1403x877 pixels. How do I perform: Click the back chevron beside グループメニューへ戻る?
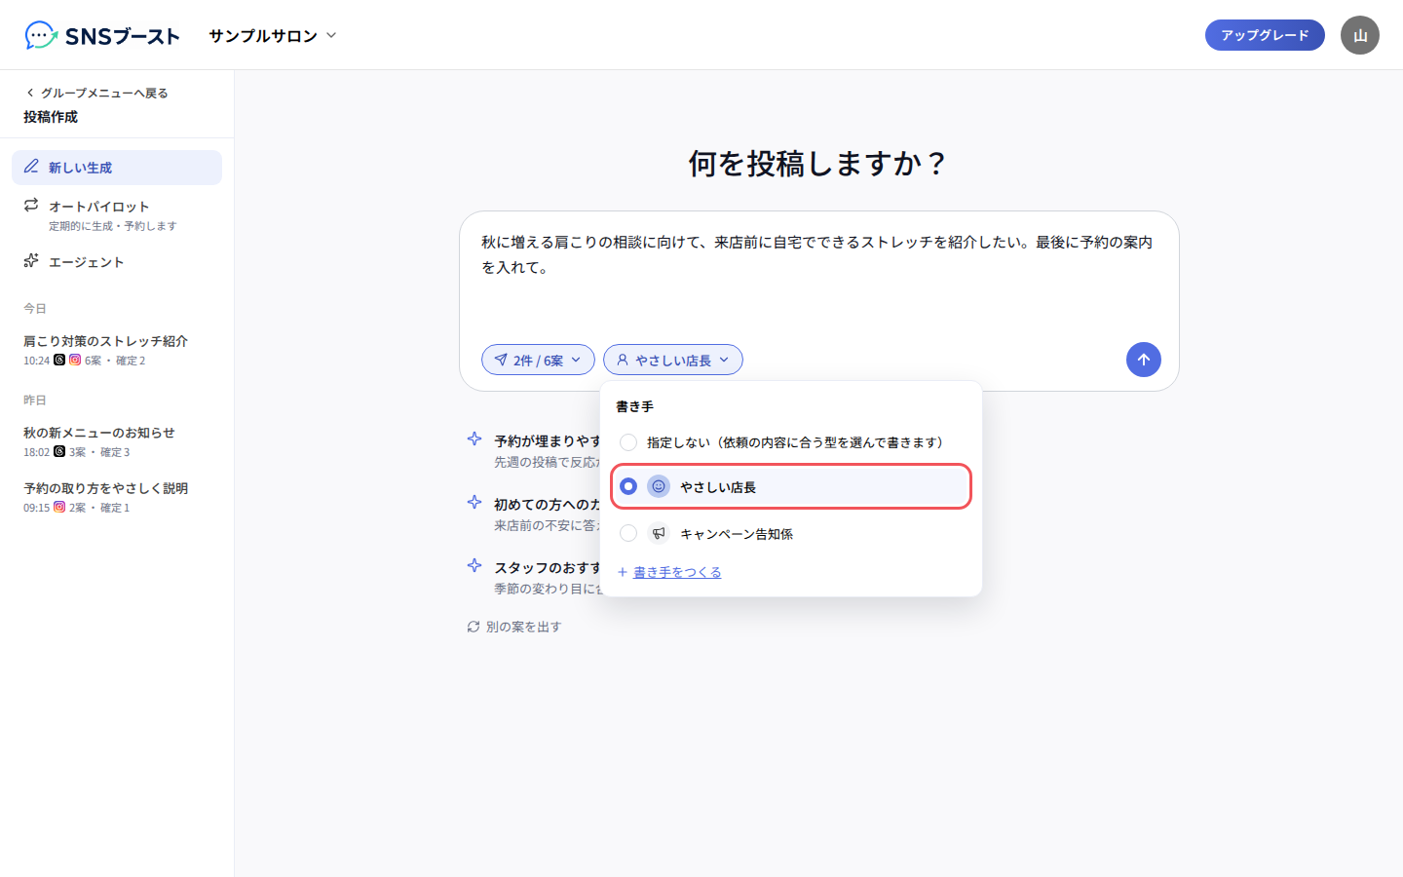(30, 93)
